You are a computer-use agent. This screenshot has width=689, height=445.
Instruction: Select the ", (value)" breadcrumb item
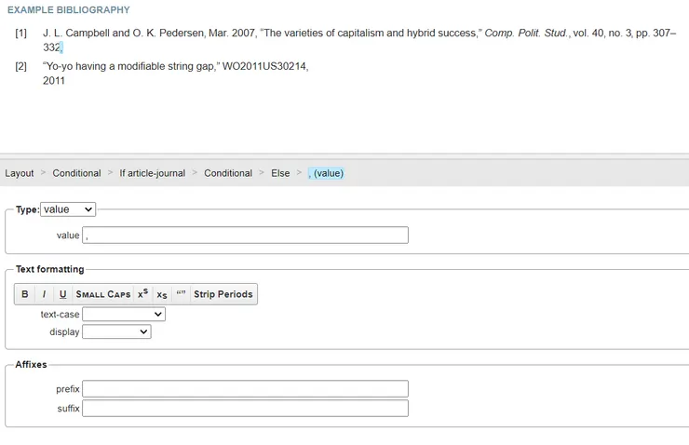point(326,173)
